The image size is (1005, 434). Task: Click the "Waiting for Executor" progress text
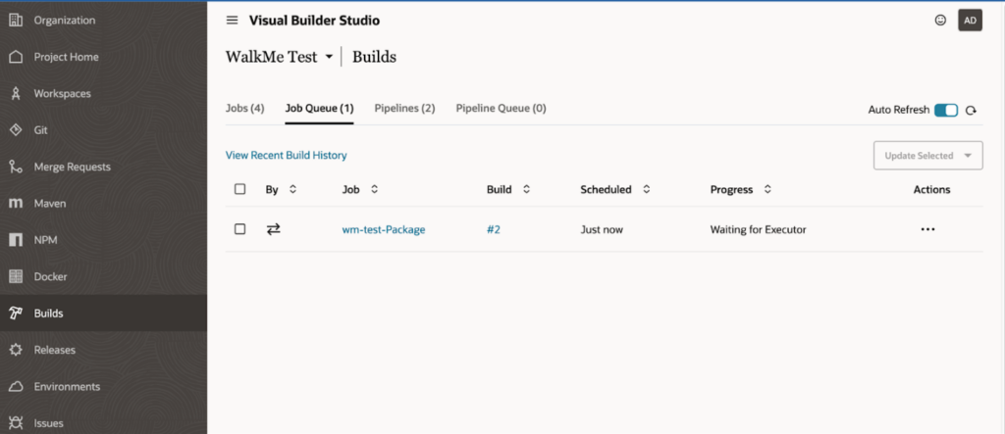point(759,229)
